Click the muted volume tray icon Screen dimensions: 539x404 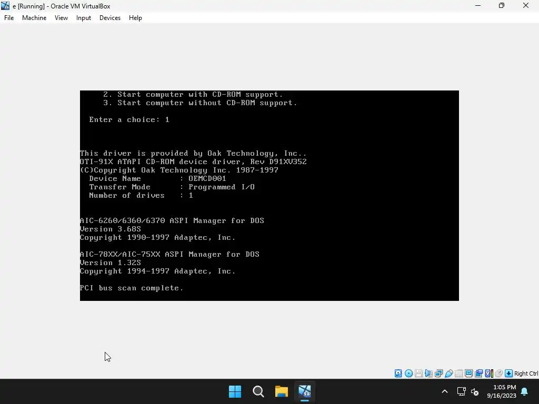point(475,391)
